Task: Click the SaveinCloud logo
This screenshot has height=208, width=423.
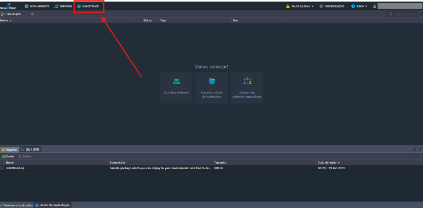Action: (x=8, y=6)
